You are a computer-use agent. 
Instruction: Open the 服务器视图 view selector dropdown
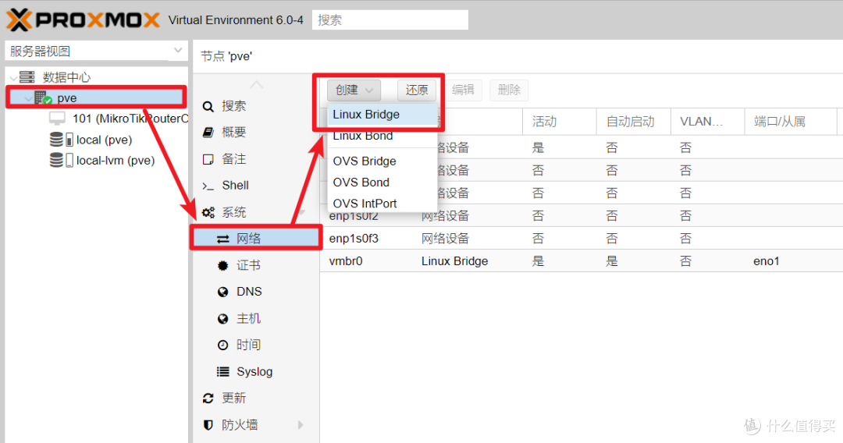pos(178,51)
